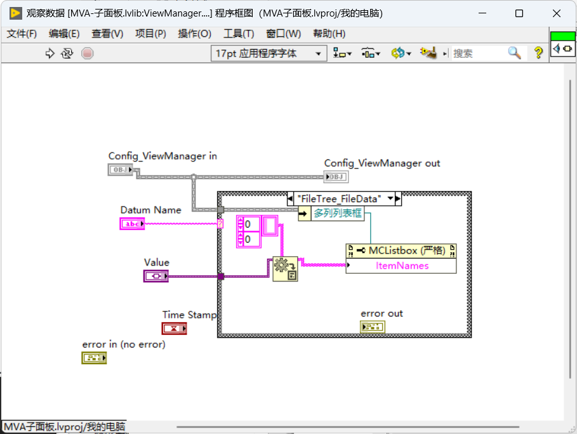
Task: Click the red Abort Execution button
Action: (x=87, y=53)
